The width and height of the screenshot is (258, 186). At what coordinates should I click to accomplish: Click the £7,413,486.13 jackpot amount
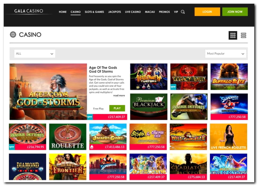pyautogui.click(x=115, y=147)
